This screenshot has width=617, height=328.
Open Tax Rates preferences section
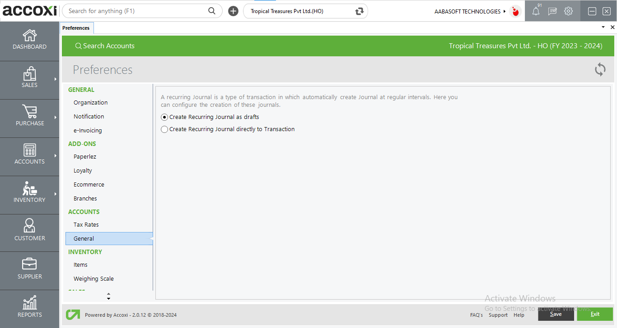coord(86,225)
